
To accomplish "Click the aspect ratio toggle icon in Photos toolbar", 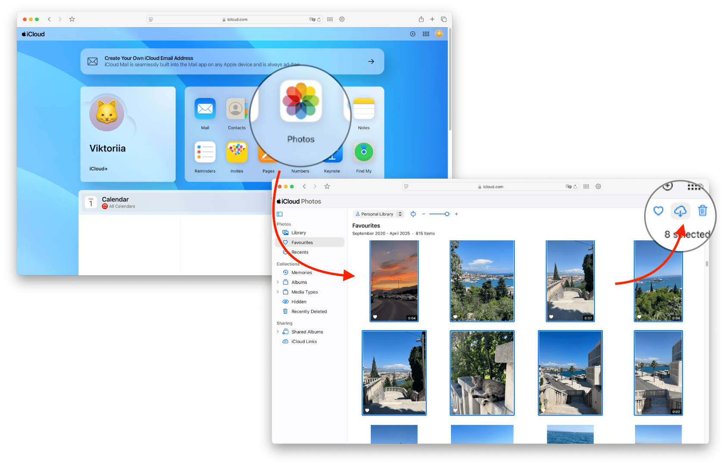I will [x=413, y=214].
